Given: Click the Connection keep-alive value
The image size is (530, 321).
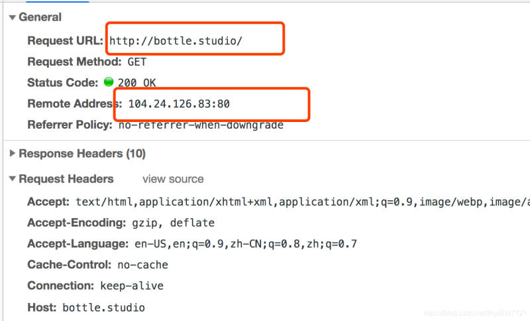Looking at the screenshot, I should coord(132,286).
